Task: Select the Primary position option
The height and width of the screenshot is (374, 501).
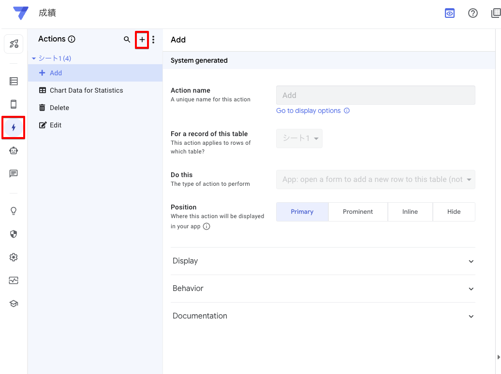Action: tap(302, 212)
